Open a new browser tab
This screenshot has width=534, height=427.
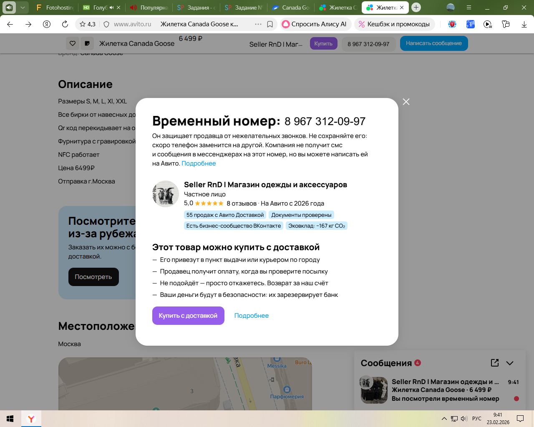(416, 8)
